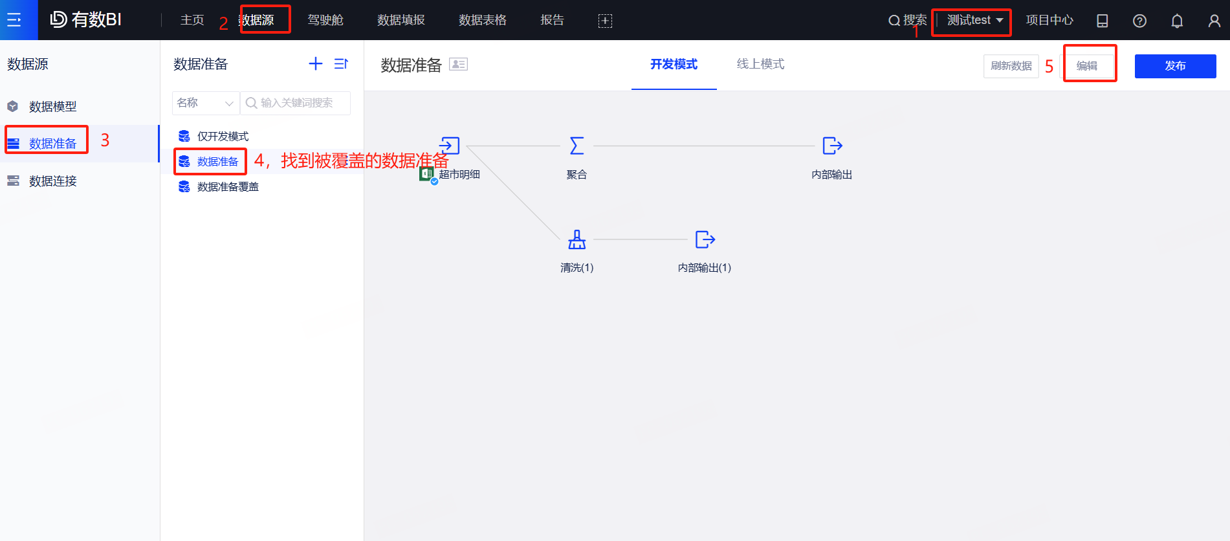Open the help question mark icon
Viewport: 1230px width, 541px height.
click(x=1139, y=21)
